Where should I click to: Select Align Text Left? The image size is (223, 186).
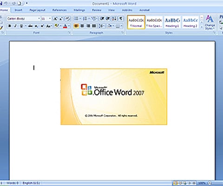[76, 26]
